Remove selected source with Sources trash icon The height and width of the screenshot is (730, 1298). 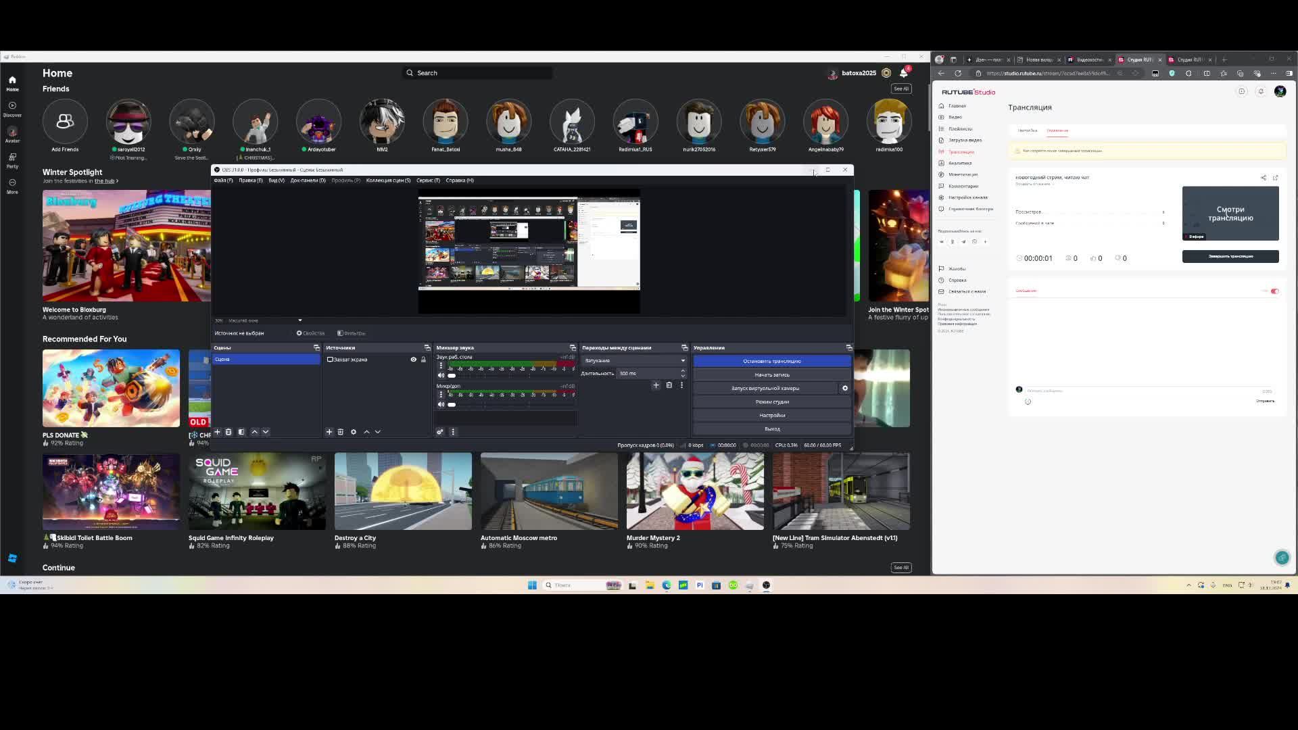[x=341, y=432]
